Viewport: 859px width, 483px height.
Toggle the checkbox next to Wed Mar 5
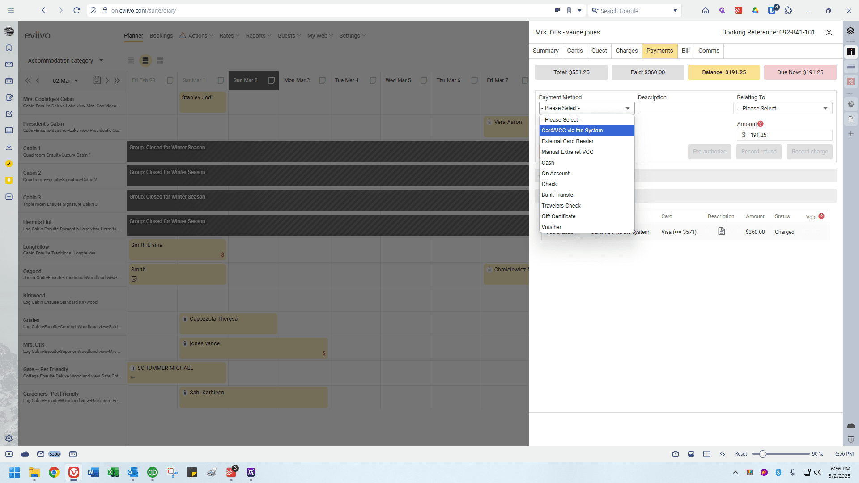(x=424, y=80)
